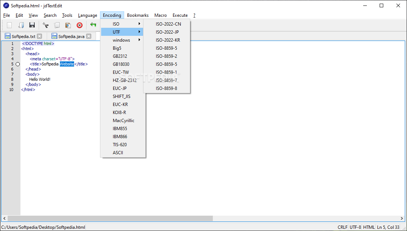Open the Search menu
The image size is (407, 231).
[50, 15]
